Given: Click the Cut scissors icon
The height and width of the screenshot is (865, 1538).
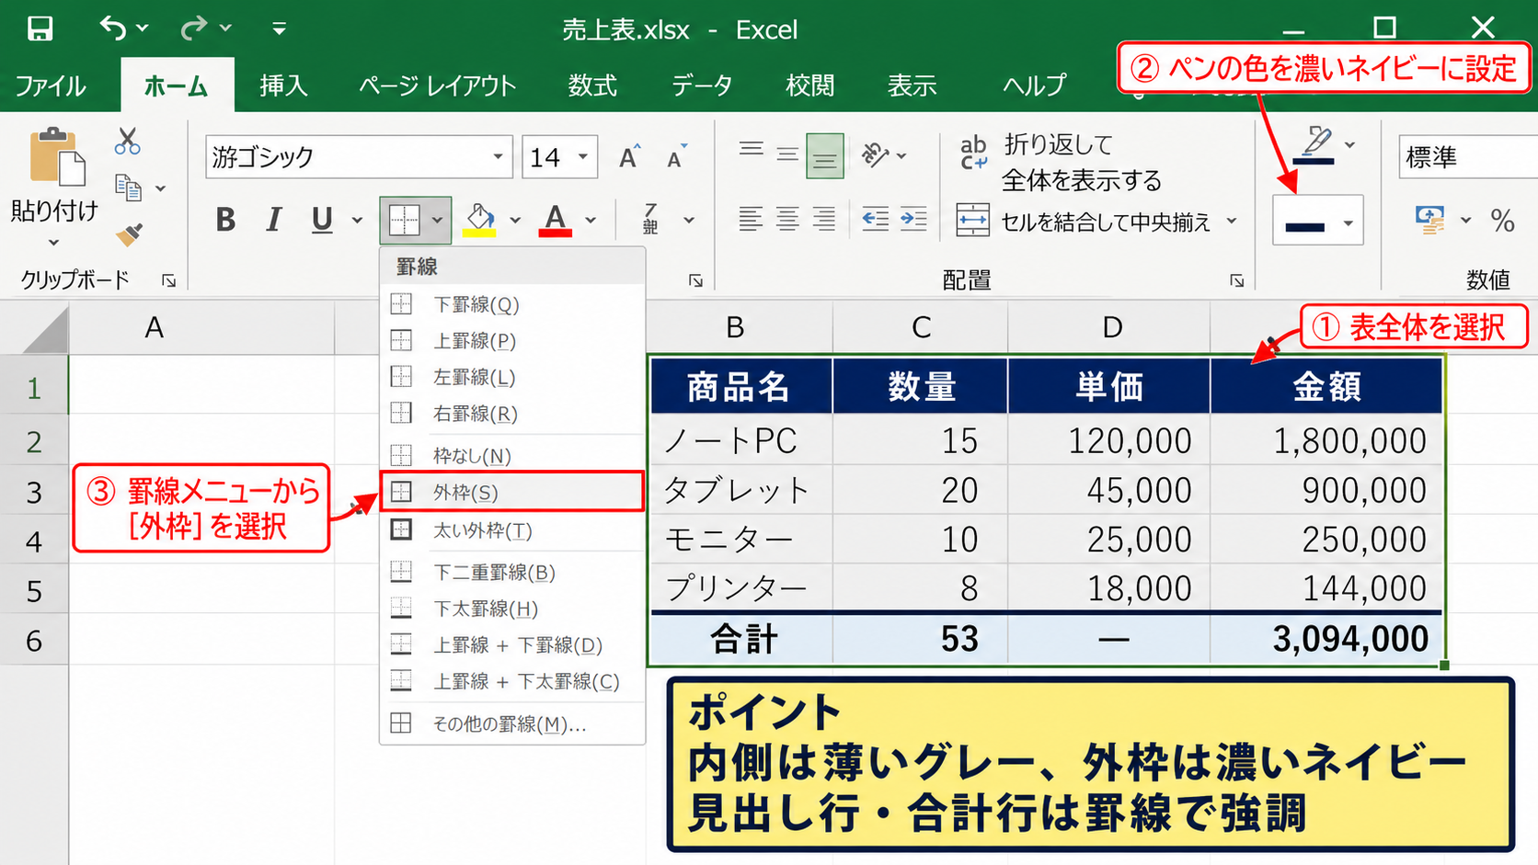Looking at the screenshot, I should (x=128, y=141).
